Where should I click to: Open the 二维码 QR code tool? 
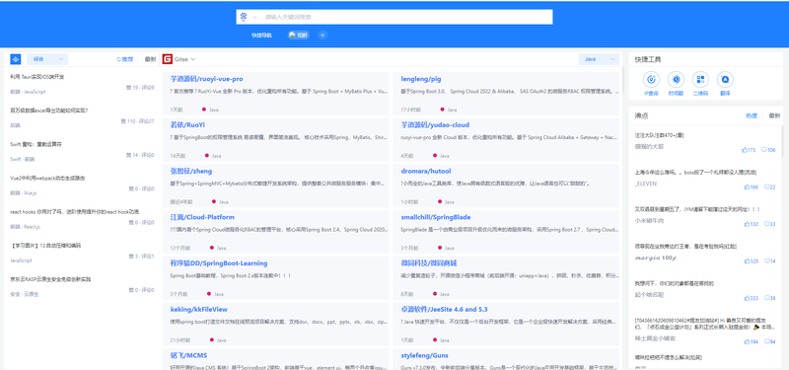(x=700, y=83)
